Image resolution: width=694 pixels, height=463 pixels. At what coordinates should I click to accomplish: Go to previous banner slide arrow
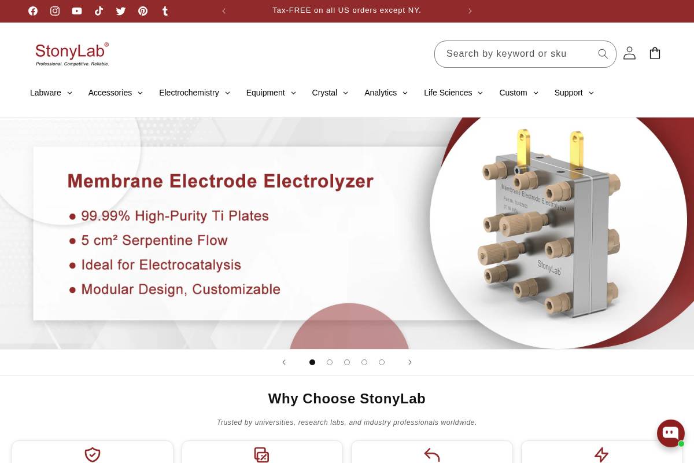pos(284,362)
